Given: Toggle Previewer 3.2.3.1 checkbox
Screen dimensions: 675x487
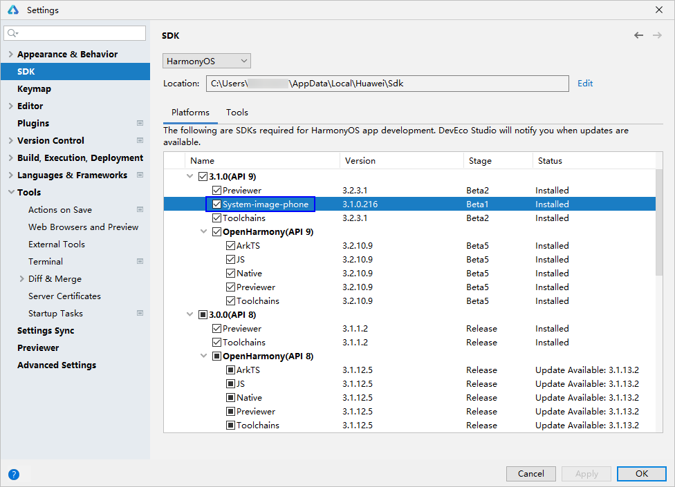Looking at the screenshot, I should click(x=217, y=191).
